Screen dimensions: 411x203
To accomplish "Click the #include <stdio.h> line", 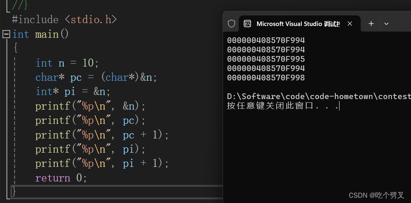I will tap(65, 19).
